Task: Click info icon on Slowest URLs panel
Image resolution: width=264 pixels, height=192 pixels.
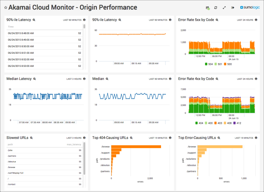Action: pos(84,138)
